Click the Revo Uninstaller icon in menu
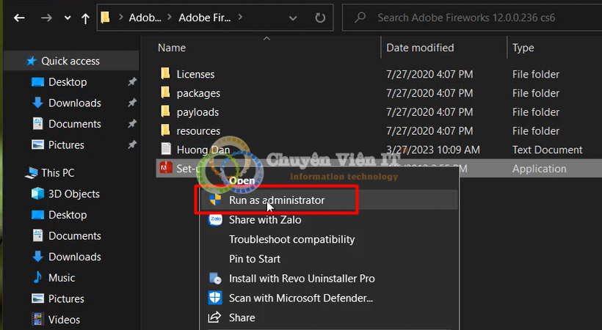 pos(215,279)
